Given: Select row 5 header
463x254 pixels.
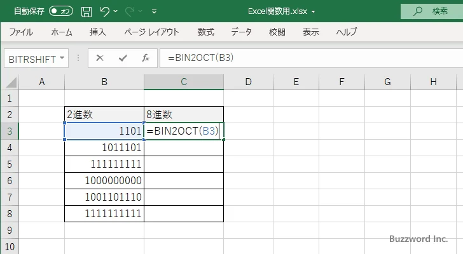Looking at the screenshot, I should 10,164.
